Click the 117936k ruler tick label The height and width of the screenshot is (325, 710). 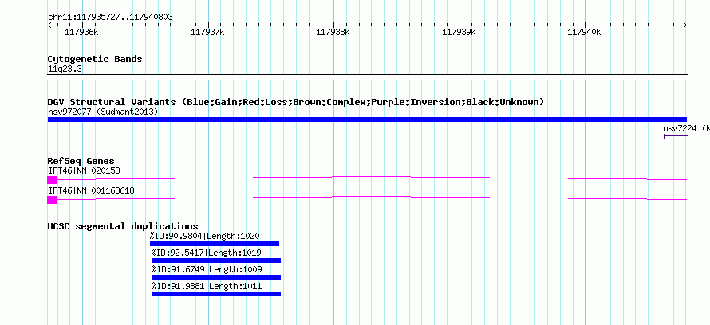[x=81, y=32]
